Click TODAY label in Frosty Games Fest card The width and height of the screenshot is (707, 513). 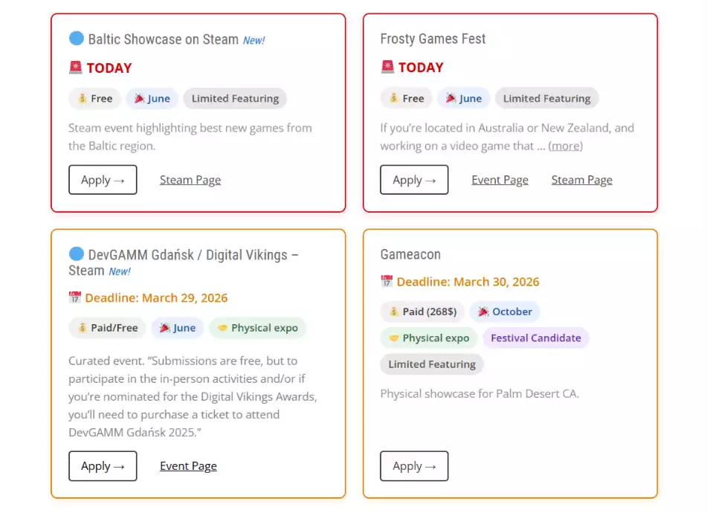click(421, 67)
